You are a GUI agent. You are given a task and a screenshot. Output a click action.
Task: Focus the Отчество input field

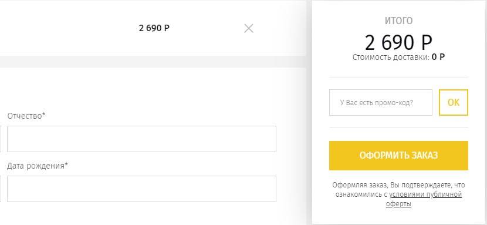coord(141,139)
